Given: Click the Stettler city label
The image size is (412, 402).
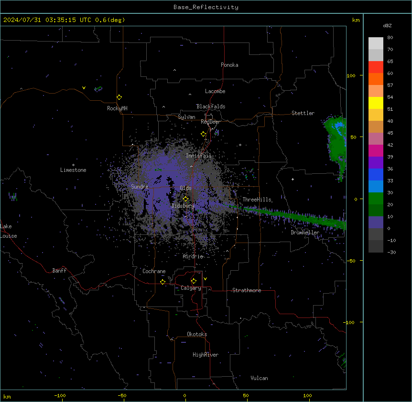Looking at the screenshot, I should pos(303,113).
